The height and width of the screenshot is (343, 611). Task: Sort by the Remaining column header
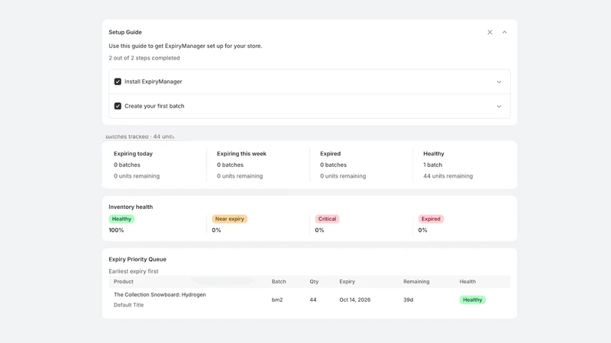pos(416,281)
